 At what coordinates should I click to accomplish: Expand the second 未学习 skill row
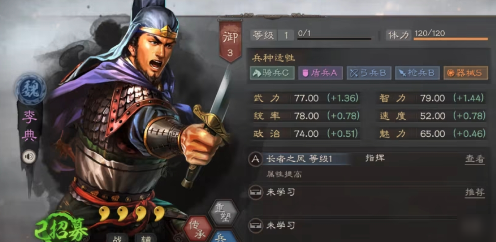367,225
